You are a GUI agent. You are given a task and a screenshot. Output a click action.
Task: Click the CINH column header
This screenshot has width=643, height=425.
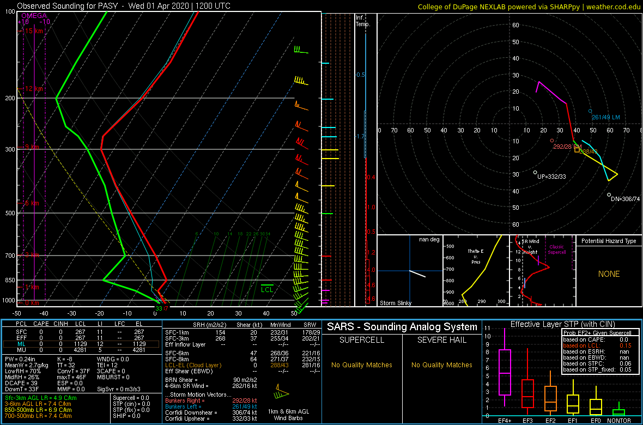[x=60, y=323]
